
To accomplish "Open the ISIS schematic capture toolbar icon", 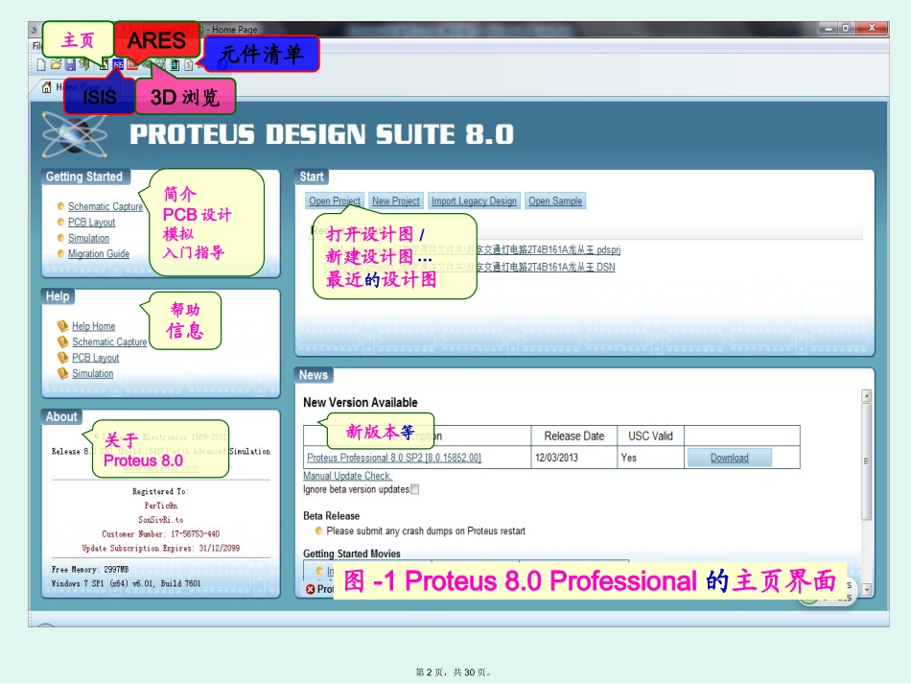I will click(119, 64).
